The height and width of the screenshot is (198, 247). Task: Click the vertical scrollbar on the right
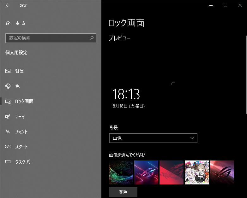(246, 75)
